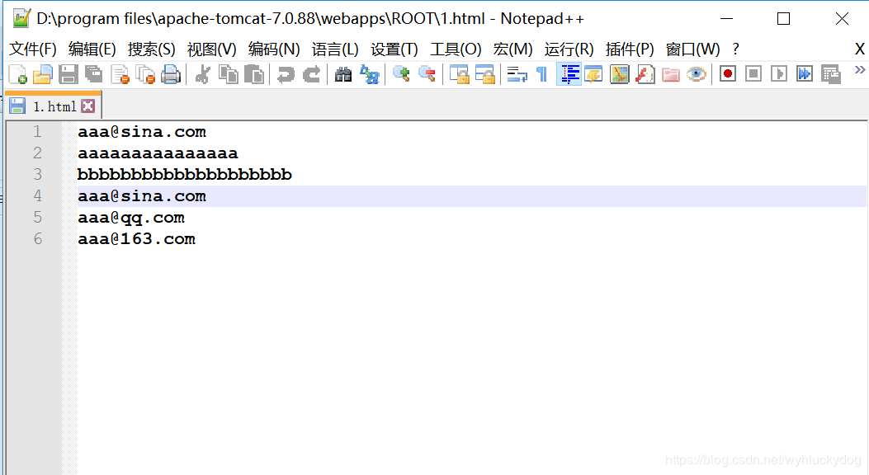Screen dimensions: 869x475
Task: Click the aaa@qq.com line
Action: click(131, 218)
